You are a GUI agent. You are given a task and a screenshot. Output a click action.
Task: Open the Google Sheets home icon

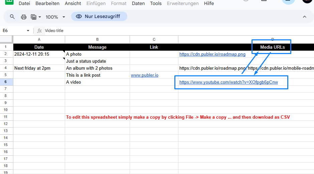pos(9,2)
